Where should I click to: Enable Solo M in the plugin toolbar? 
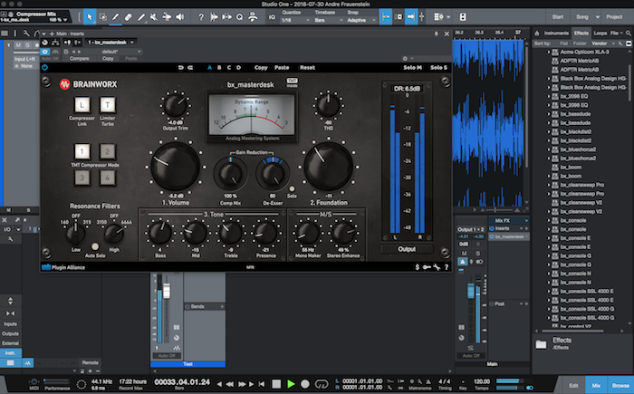pyautogui.click(x=412, y=68)
